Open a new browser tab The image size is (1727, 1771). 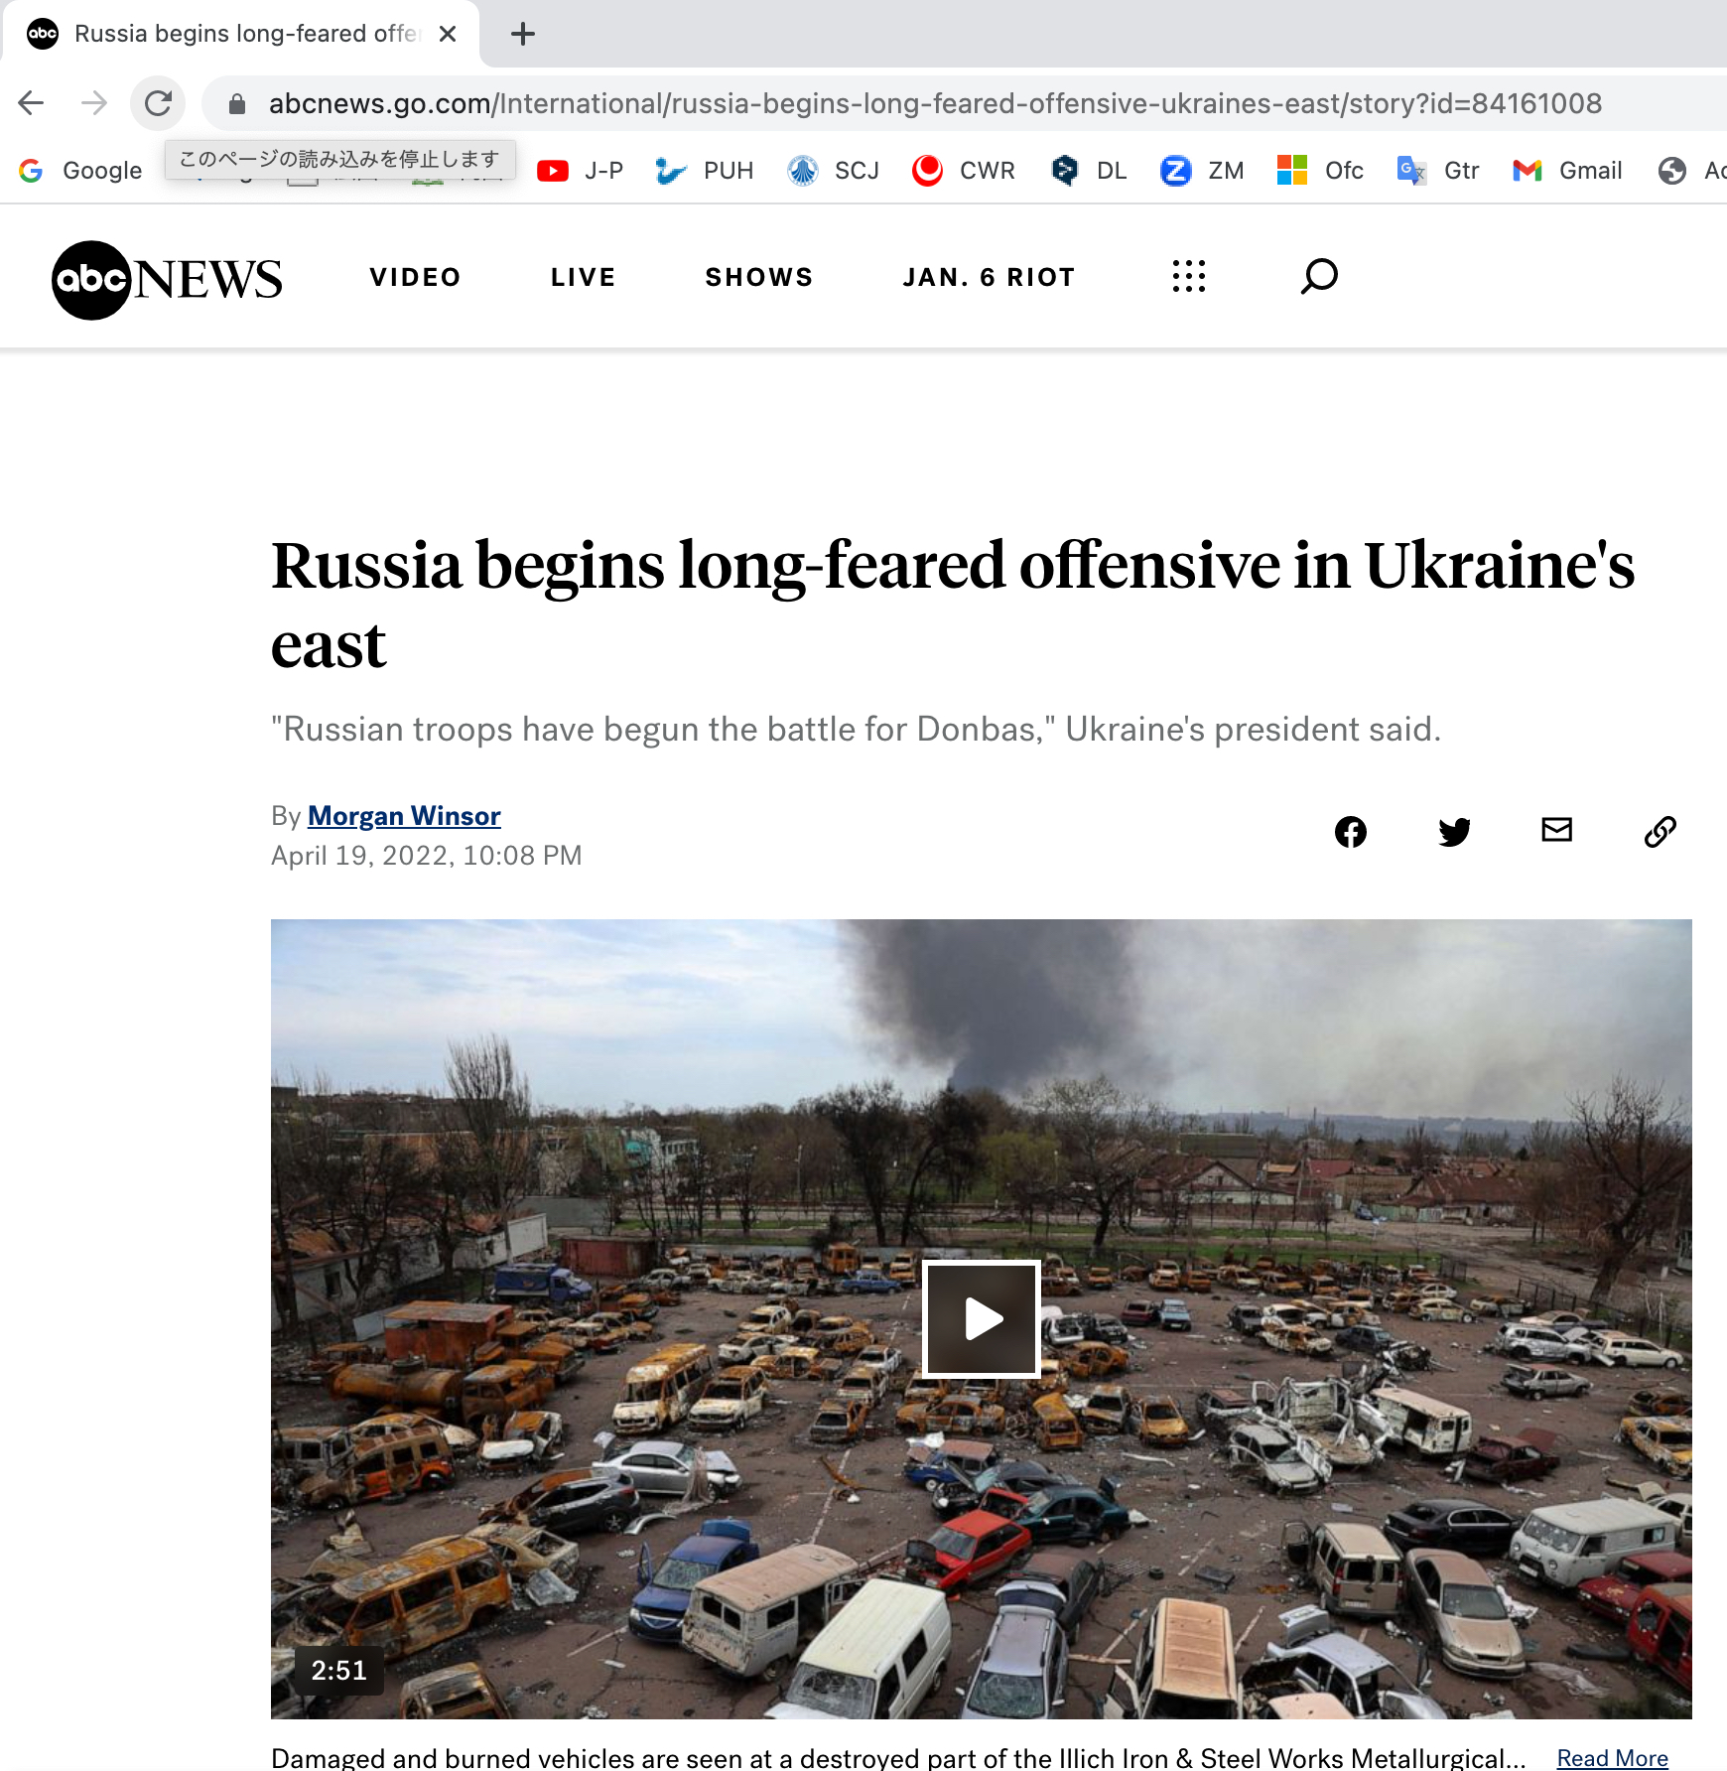coord(523,34)
